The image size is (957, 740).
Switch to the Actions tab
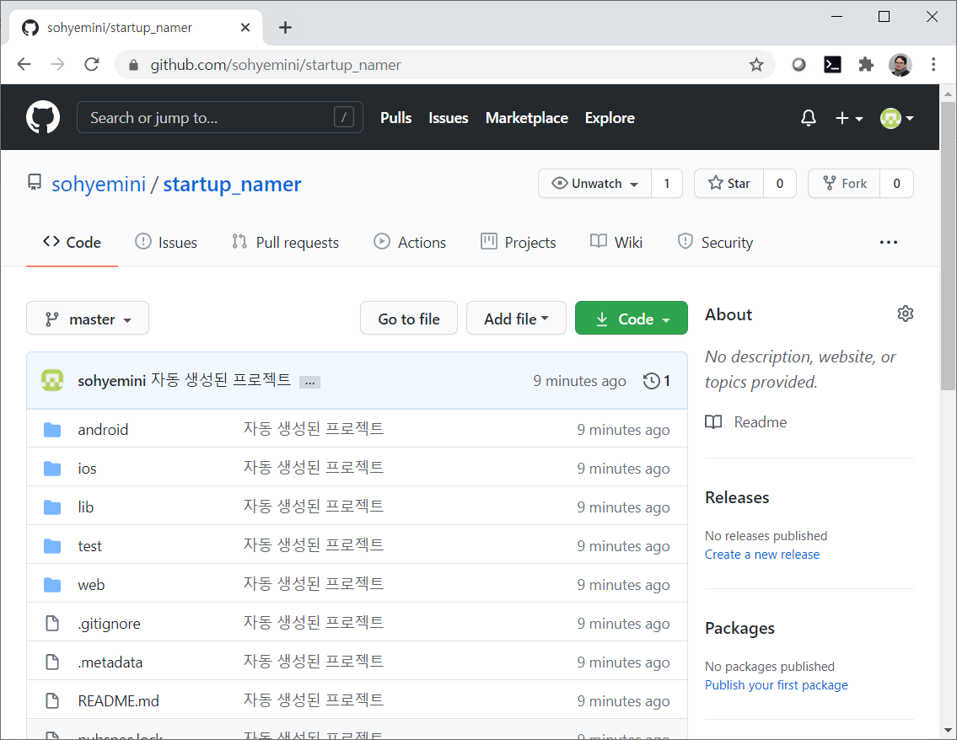(410, 242)
